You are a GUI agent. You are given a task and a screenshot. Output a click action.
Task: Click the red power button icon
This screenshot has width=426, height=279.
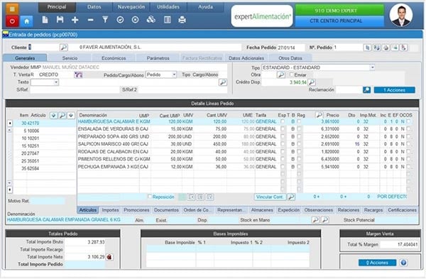12,21
